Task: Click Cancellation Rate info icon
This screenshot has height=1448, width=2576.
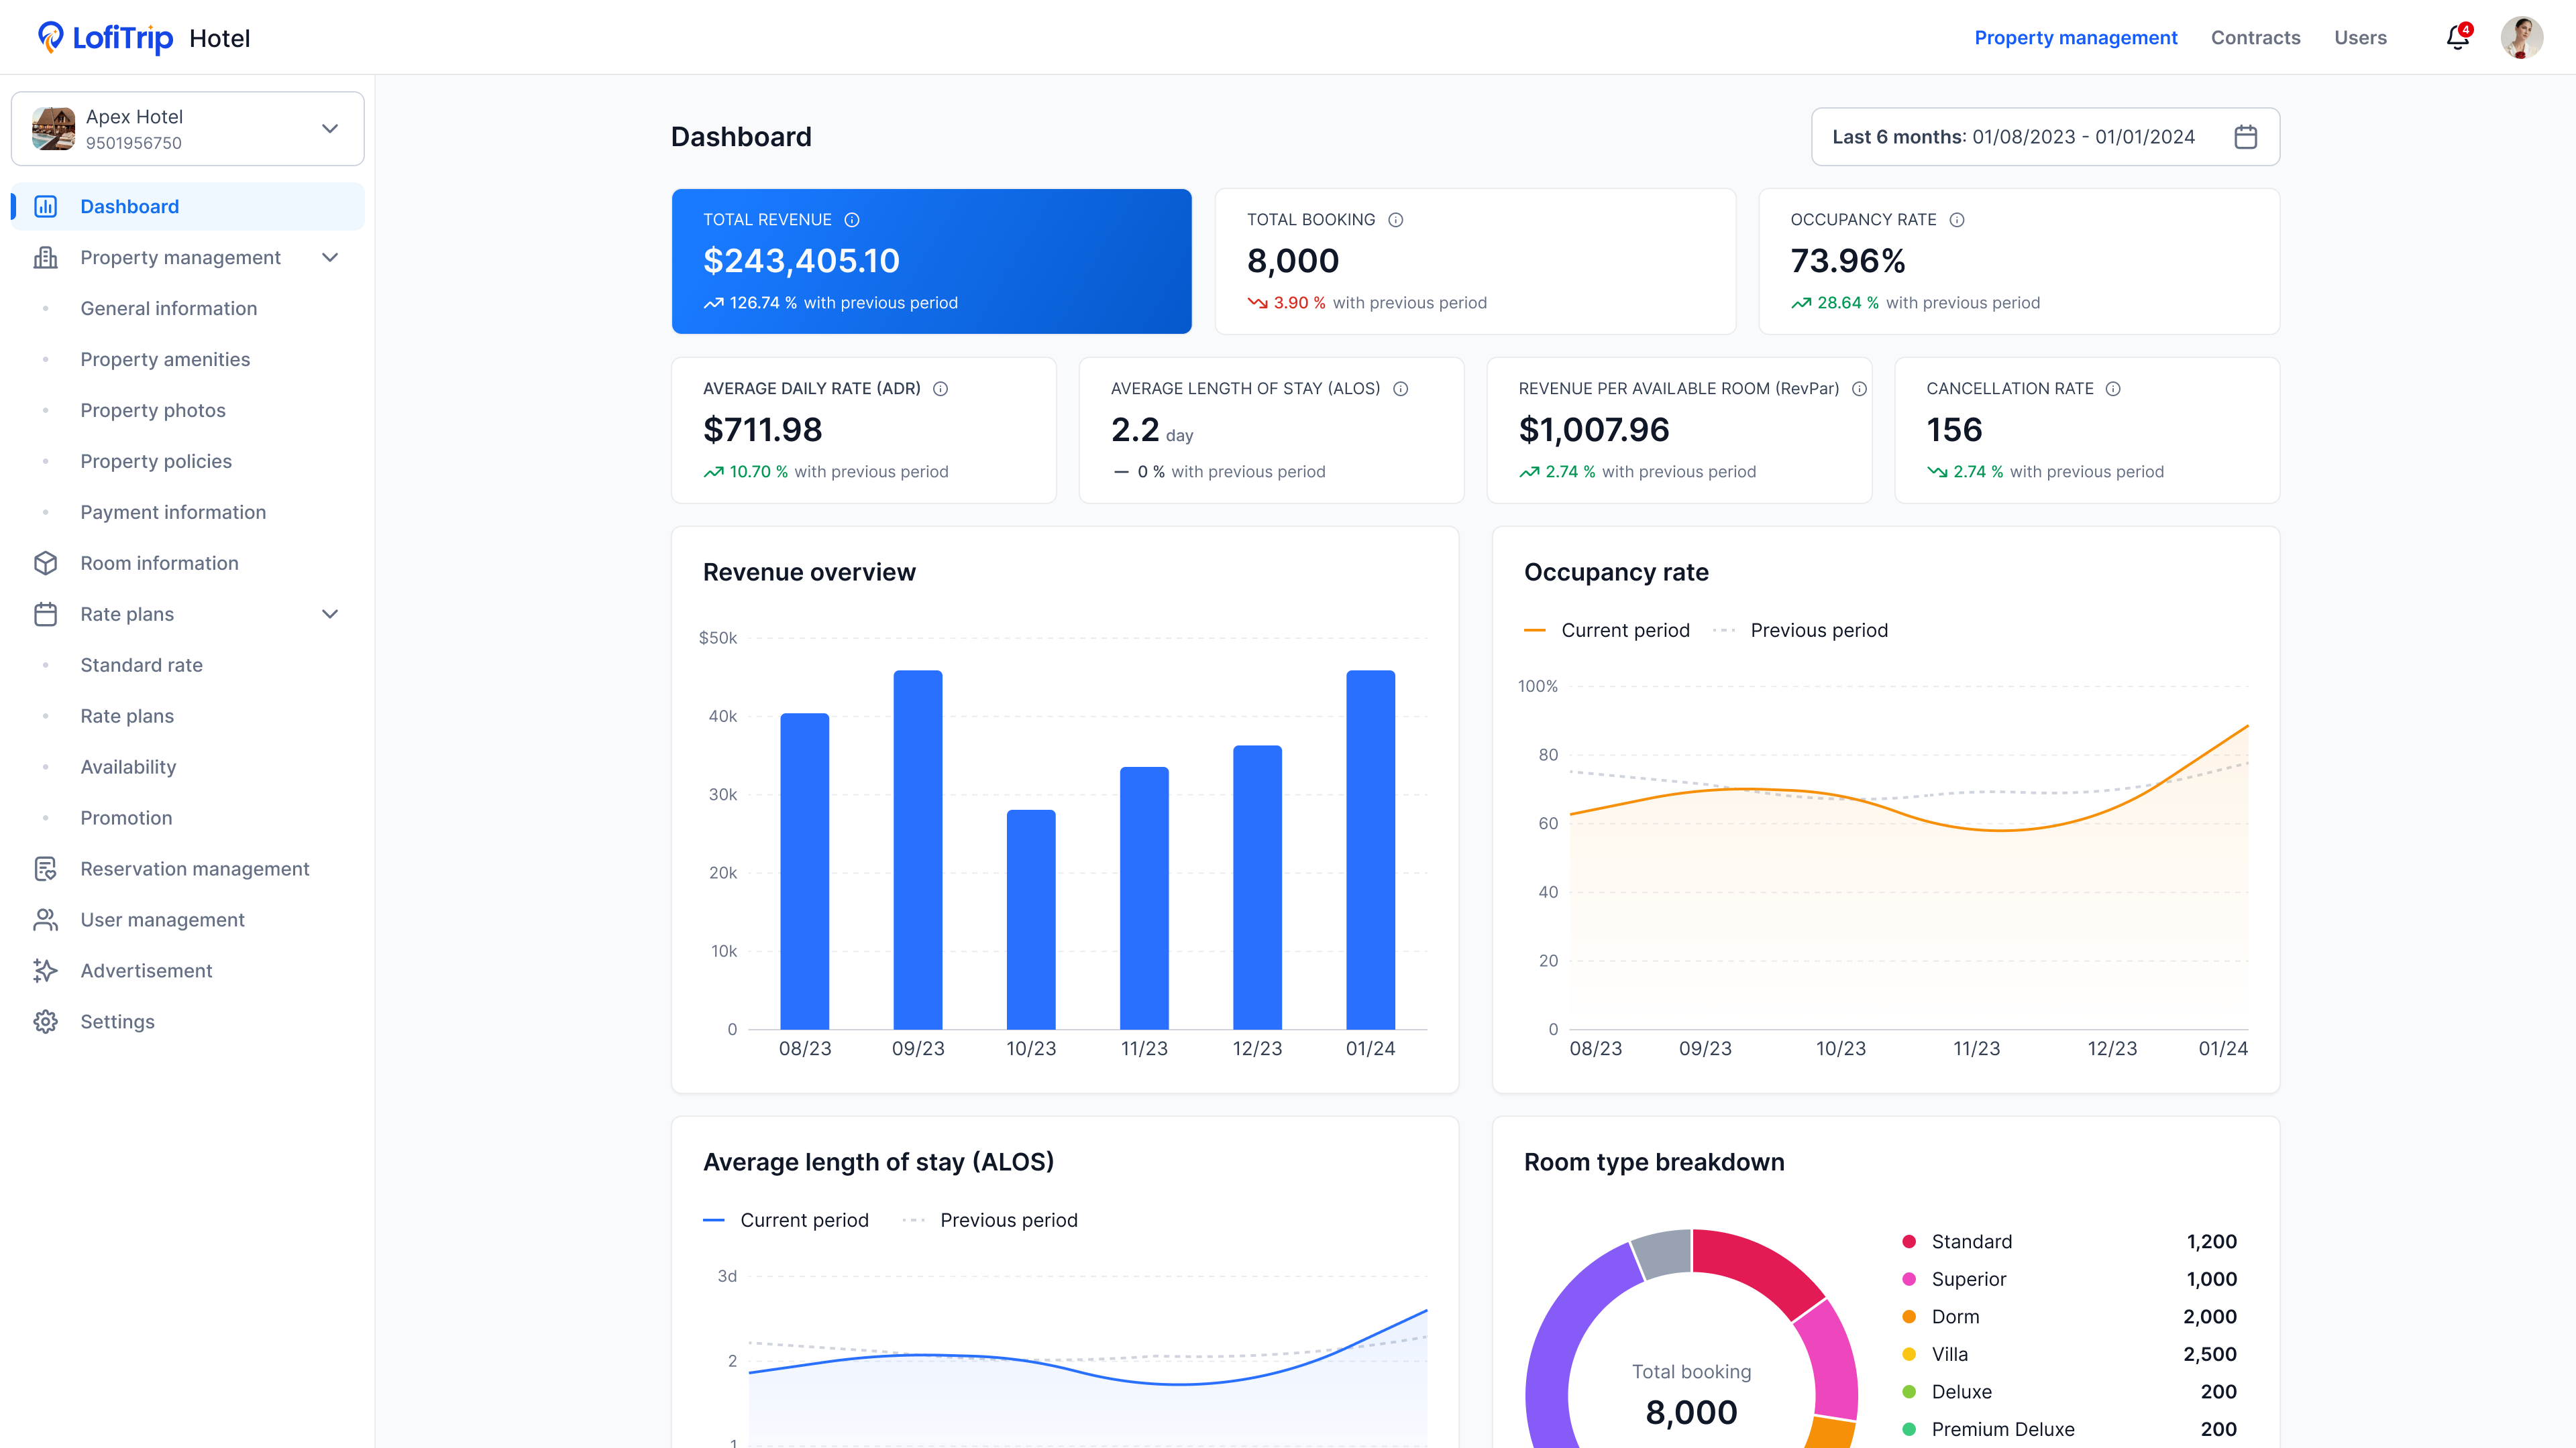Action: point(2113,389)
